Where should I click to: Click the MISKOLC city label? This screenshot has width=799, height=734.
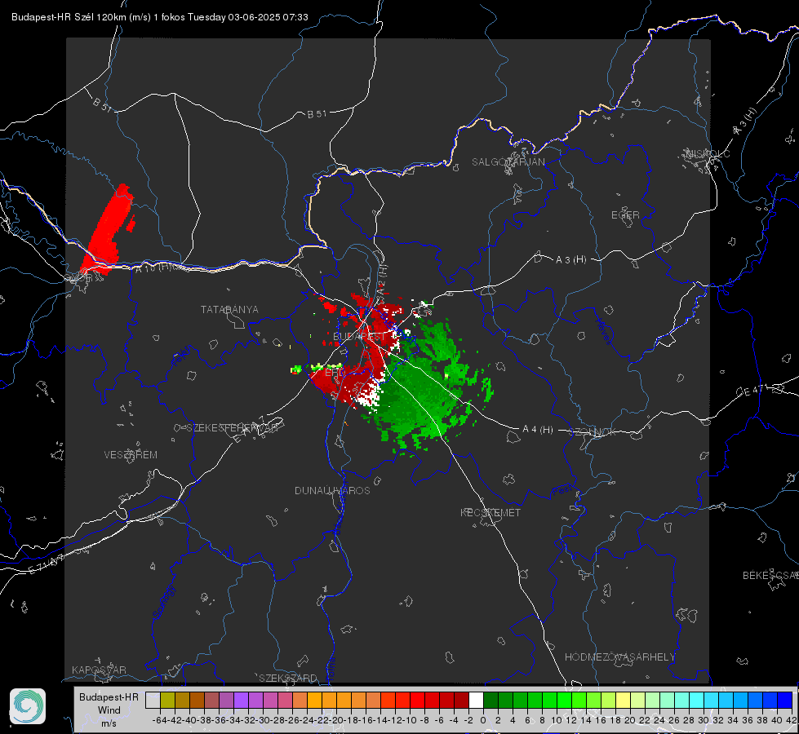[x=708, y=154]
